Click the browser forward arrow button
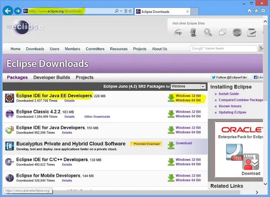The image size is (270, 197). click(17, 11)
